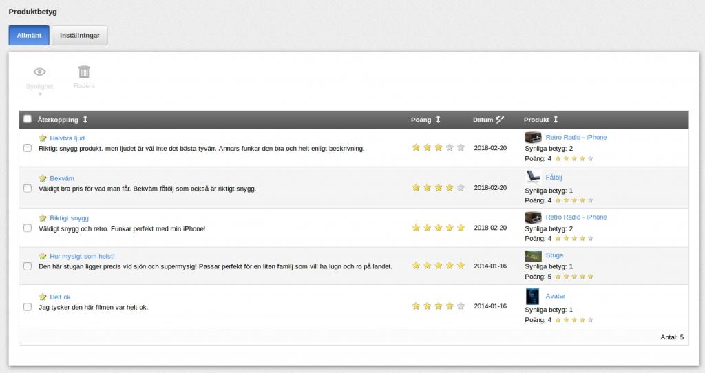This screenshot has height=373, width=705.
Task: Open the Fåtölj product link
Action: click(554, 177)
